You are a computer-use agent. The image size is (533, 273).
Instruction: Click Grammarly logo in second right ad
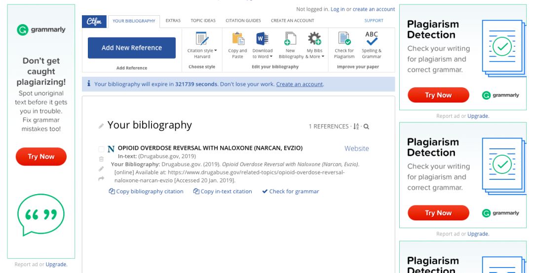[x=500, y=213]
